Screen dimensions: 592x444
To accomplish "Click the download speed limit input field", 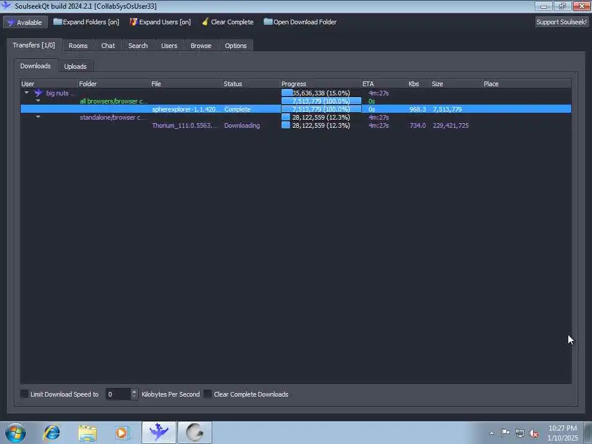I will tap(118, 394).
